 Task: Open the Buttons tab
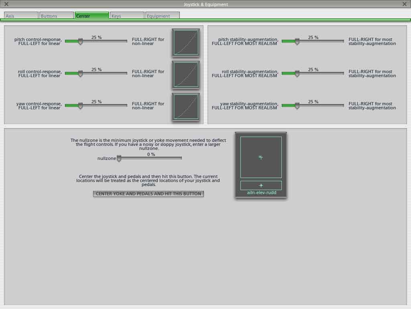tap(57, 16)
